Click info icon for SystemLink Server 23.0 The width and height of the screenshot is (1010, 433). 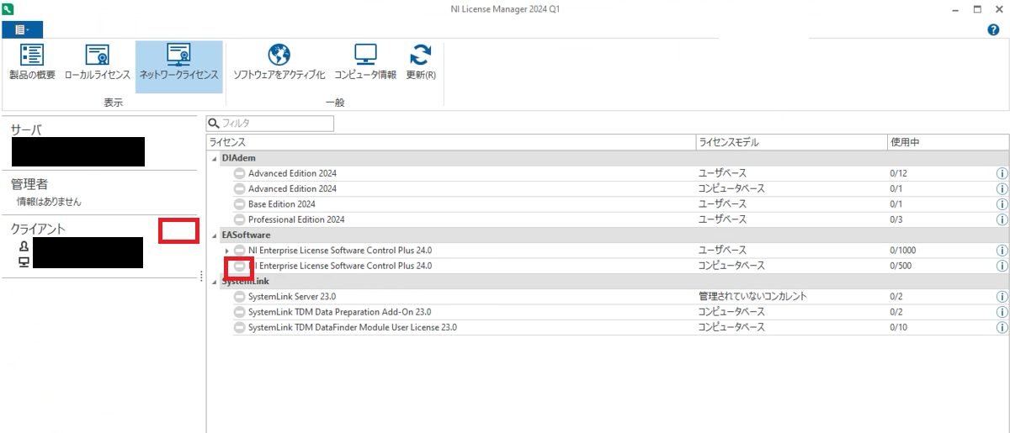(1002, 297)
